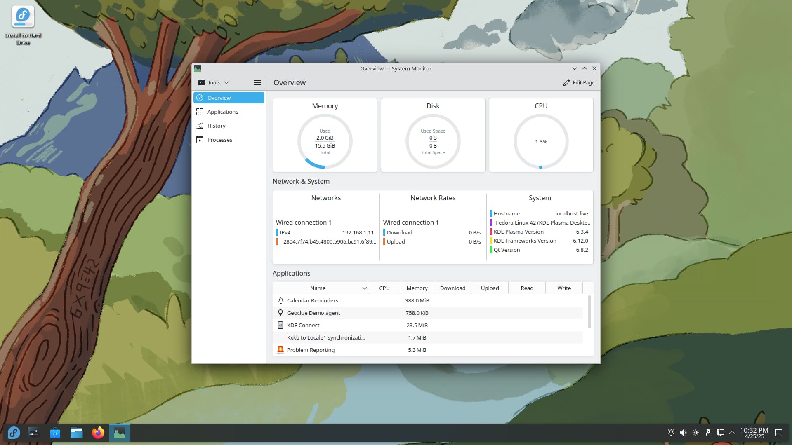Select the KDE Connect phone icon
This screenshot has height=445, width=792.
(x=280, y=325)
